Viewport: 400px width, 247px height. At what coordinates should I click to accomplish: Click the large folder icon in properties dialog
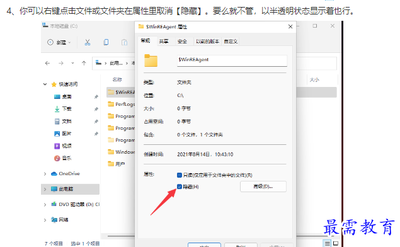pyautogui.click(x=151, y=60)
